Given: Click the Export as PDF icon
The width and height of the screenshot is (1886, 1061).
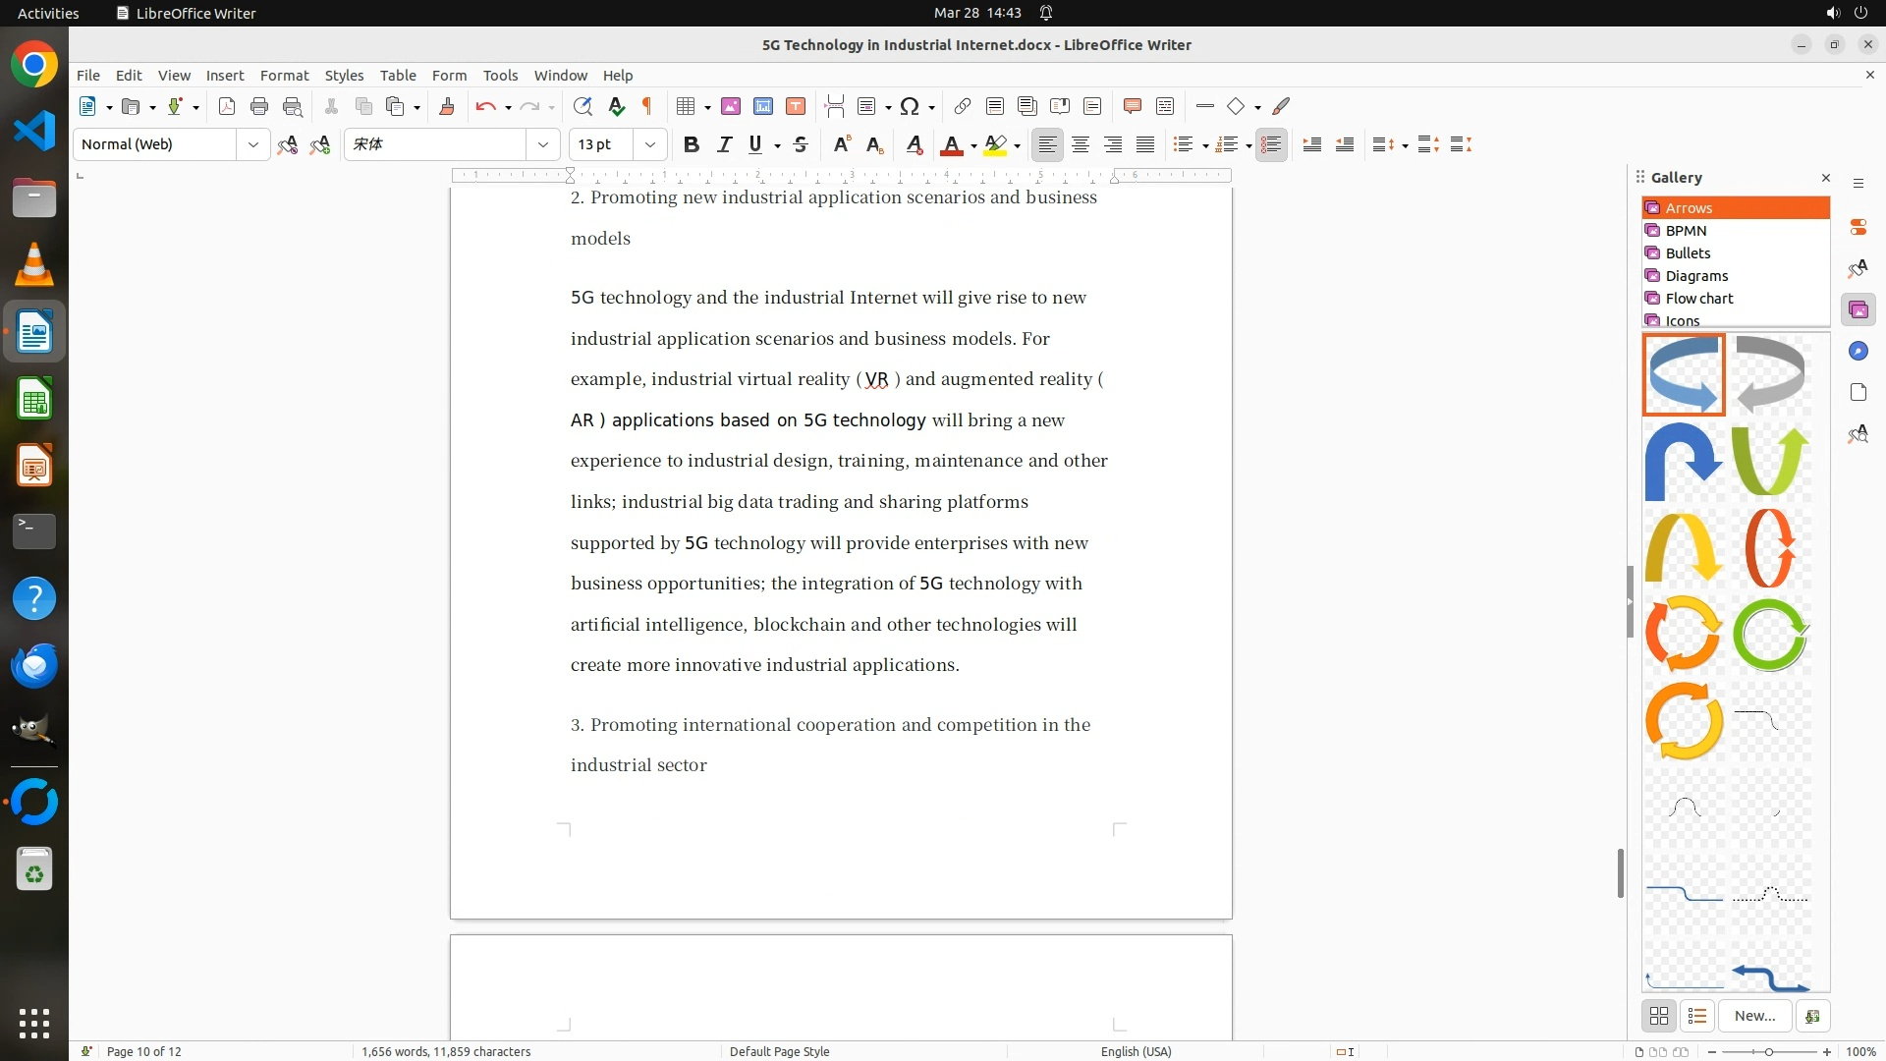Looking at the screenshot, I should click(x=227, y=106).
